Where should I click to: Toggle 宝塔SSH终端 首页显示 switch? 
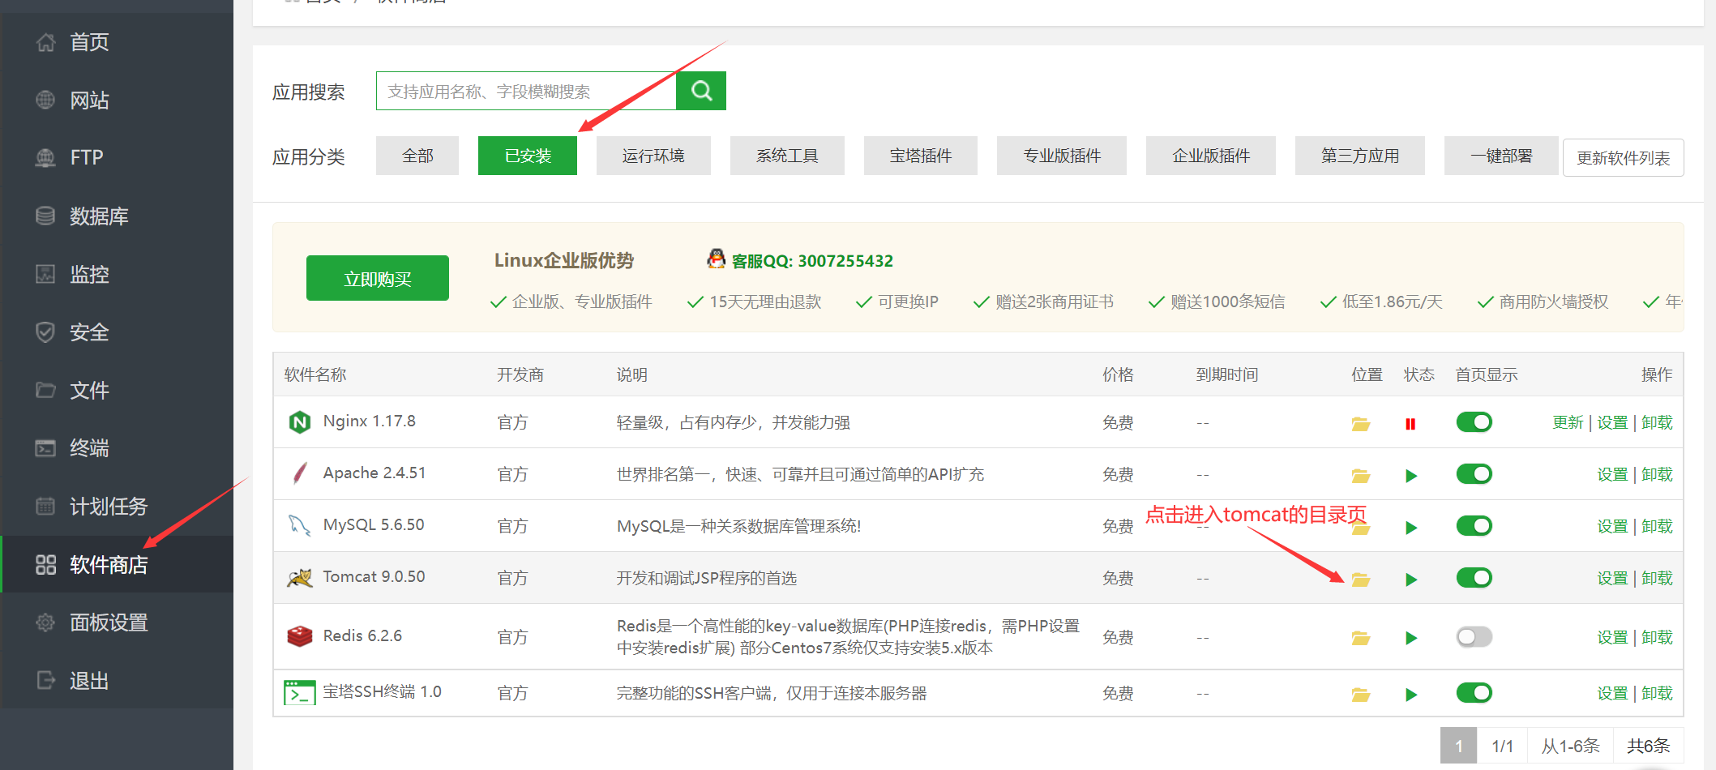pos(1474,693)
